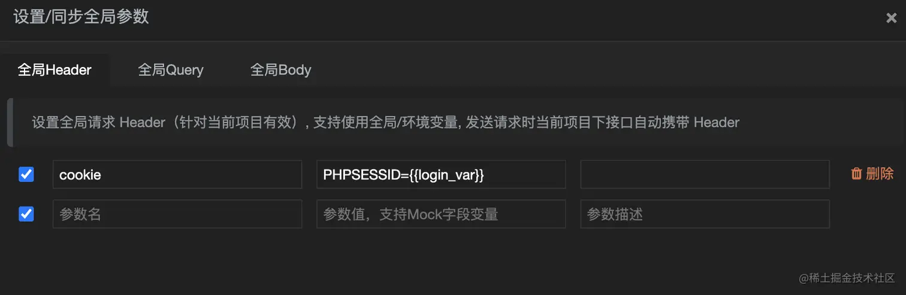Uncheck the cookie header row checkbox

point(26,174)
